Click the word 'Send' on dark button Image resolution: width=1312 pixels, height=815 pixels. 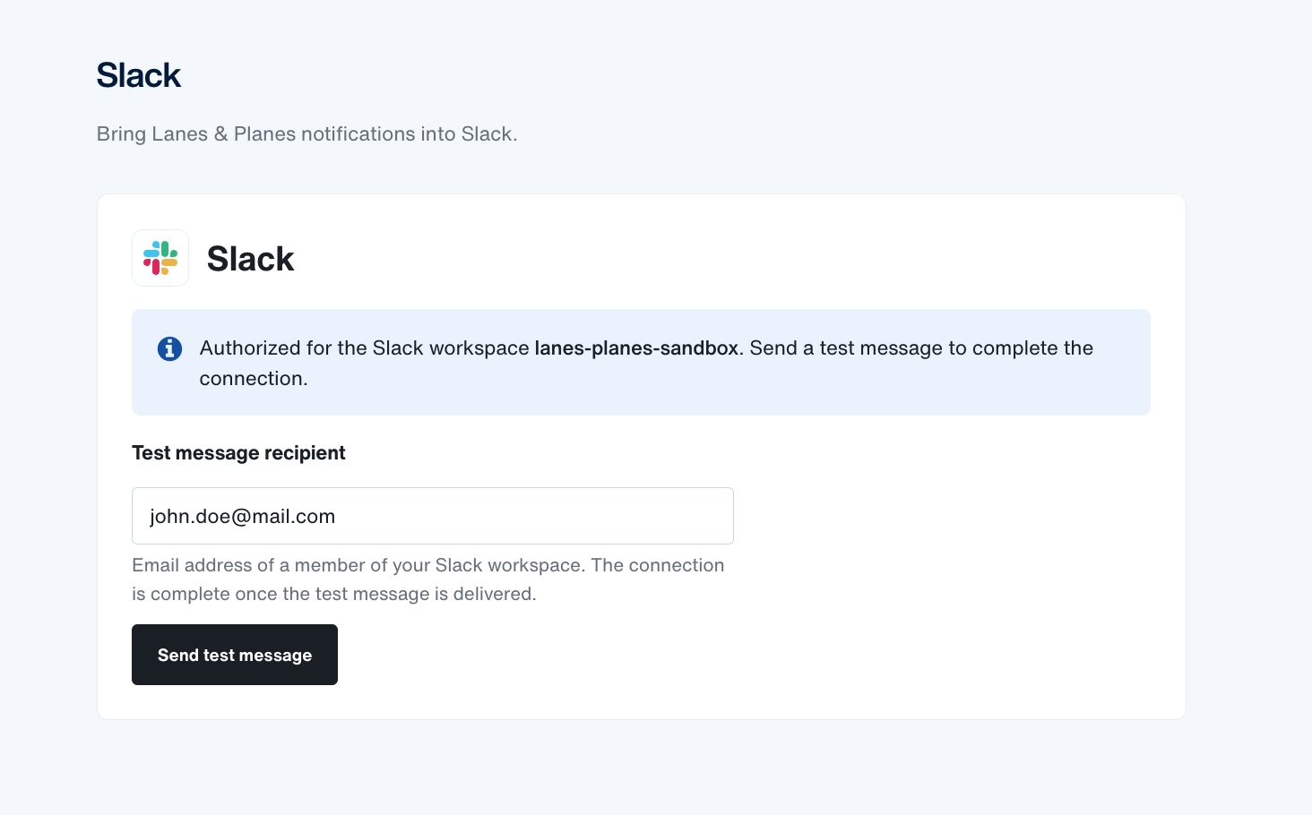[x=178, y=655]
